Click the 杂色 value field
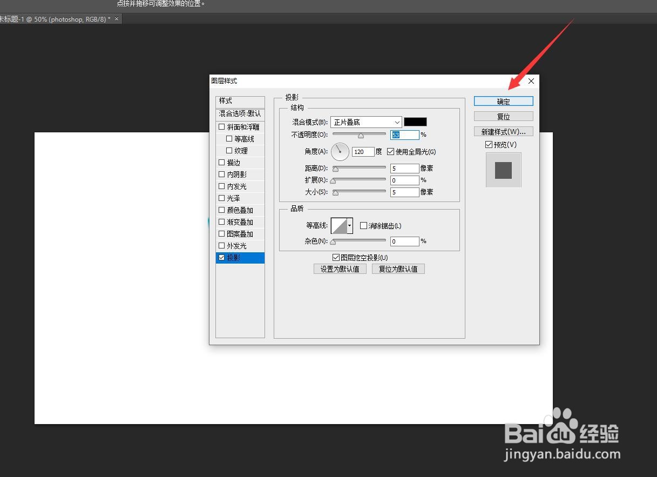Image resolution: width=657 pixels, height=477 pixels. pos(405,241)
